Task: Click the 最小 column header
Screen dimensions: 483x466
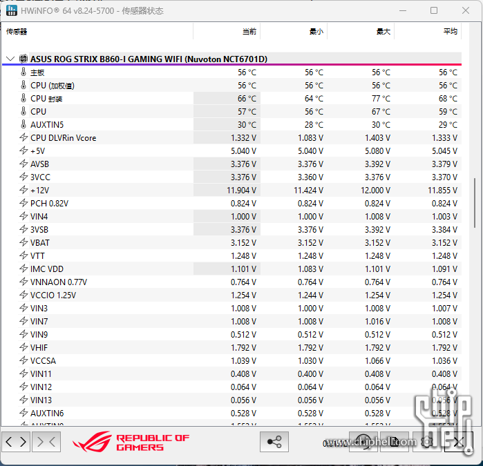Action: (x=294, y=31)
